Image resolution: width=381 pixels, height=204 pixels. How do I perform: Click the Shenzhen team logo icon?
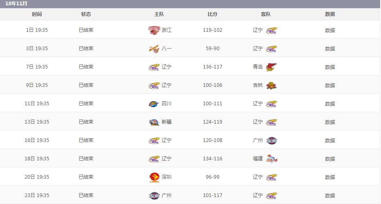click(153, 177)
